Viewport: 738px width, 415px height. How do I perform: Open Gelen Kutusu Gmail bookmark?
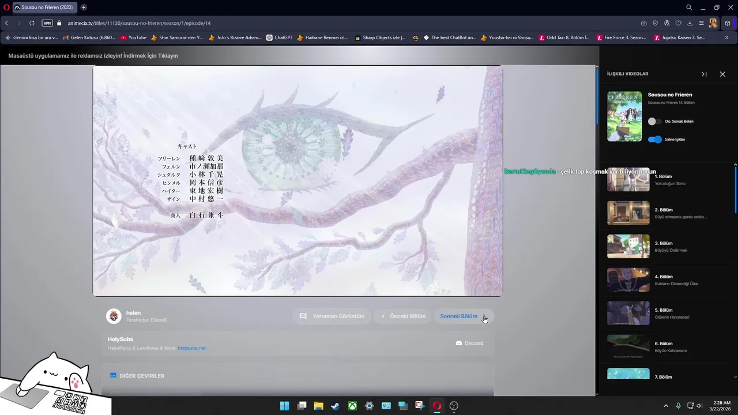89,37
